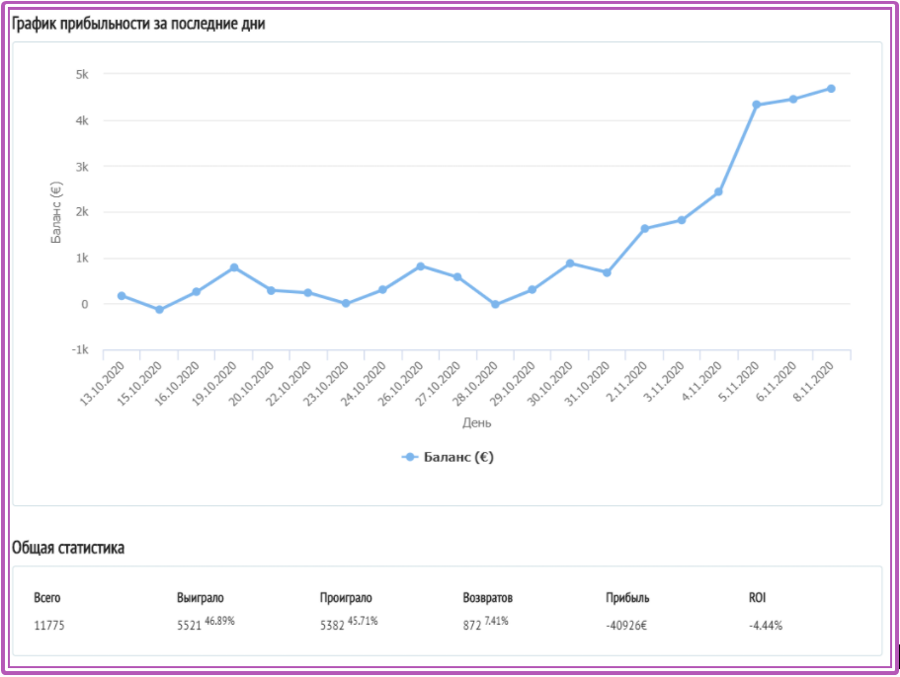This screenshot has height=677, width=900.
Task: Click the refund percentage '7.41%'
Action: (x=497, y=621)
